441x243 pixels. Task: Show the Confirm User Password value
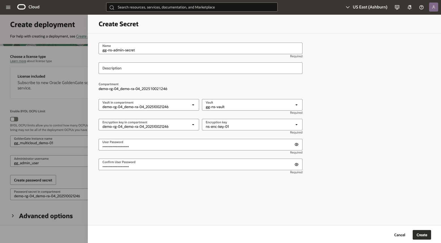296,164
